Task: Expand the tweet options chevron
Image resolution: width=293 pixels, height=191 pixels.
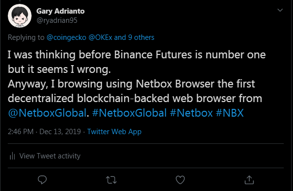Action: [280, 10]
